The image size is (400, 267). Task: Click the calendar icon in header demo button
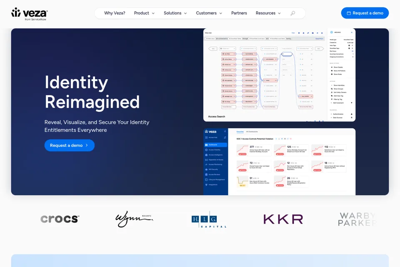[349, 13]
